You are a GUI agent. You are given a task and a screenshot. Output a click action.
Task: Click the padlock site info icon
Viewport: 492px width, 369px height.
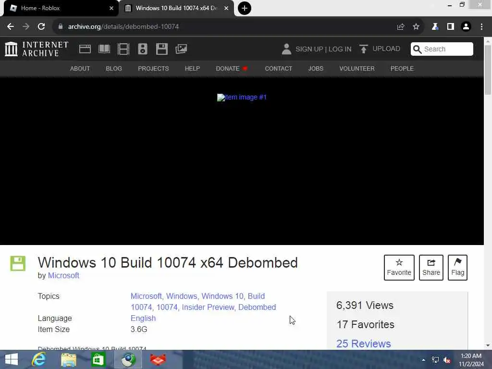point(60,27)
